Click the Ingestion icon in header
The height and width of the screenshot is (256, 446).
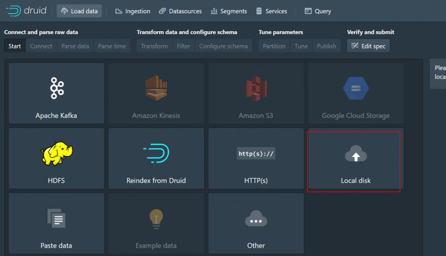click(x=119, y=11)
